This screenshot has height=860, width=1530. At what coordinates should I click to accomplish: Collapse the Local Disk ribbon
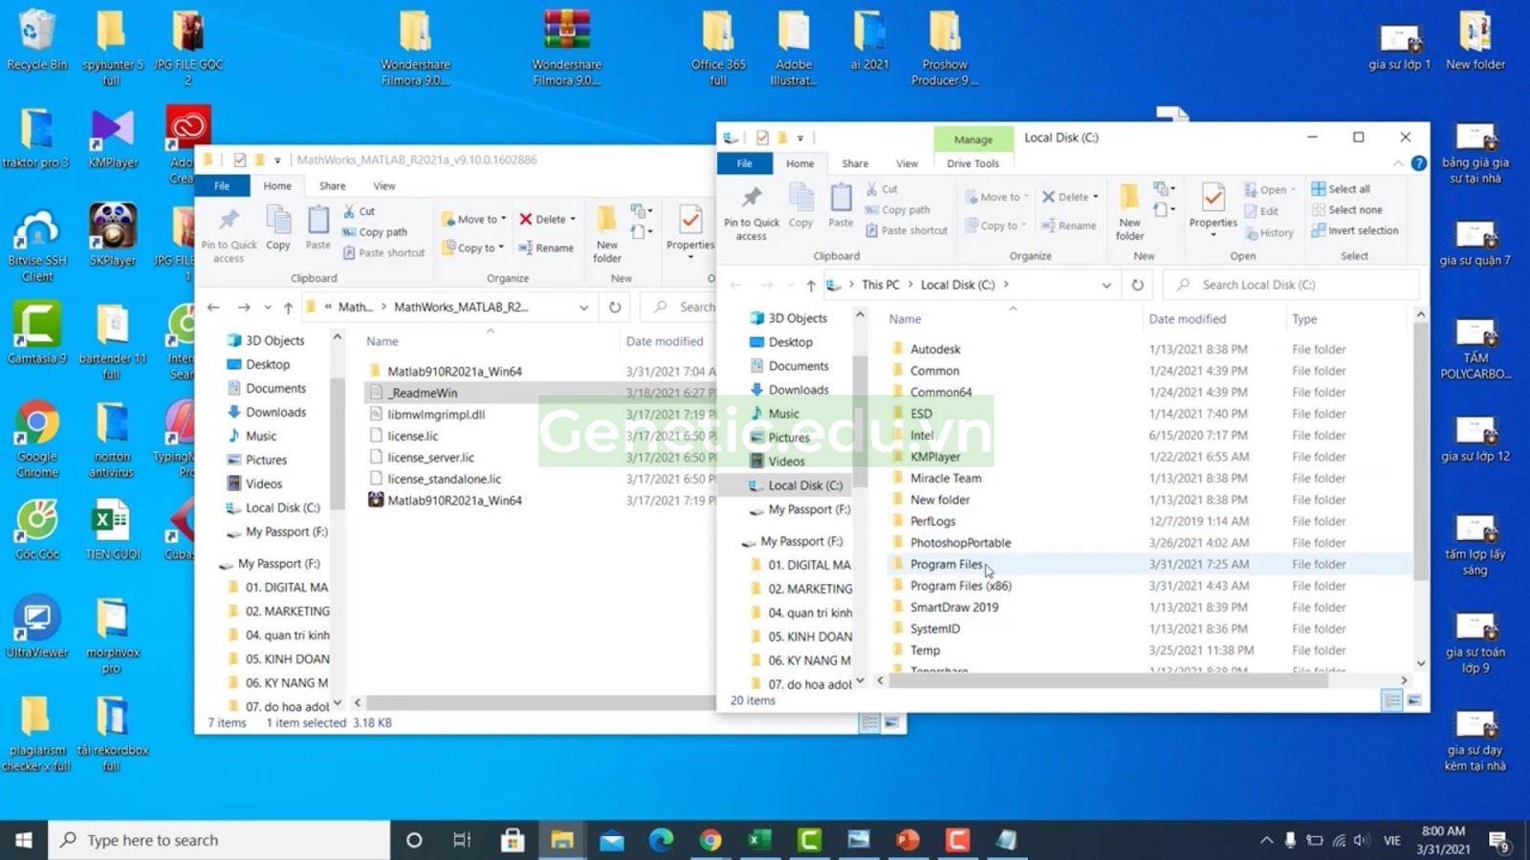coord(1398,163)
